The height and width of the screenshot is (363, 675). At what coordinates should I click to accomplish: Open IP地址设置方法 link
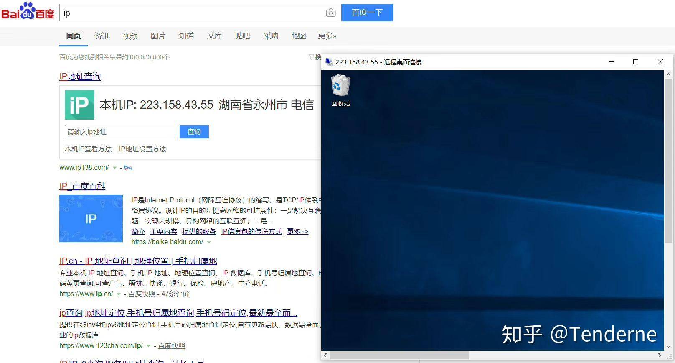tap(142, 149)
